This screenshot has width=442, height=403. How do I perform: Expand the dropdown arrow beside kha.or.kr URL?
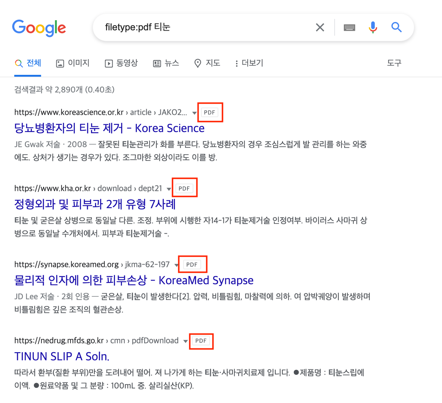click(169, 189)
